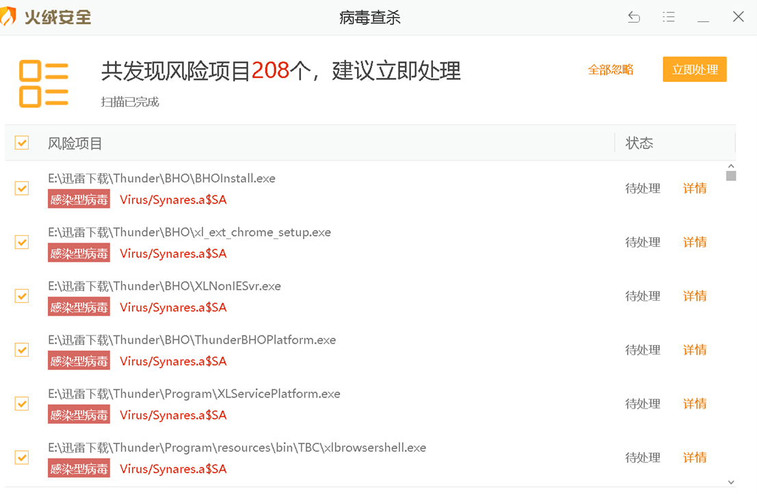
Task: Select the path ending XLNonIESvr.exe
Action: [x=164, y=286]
